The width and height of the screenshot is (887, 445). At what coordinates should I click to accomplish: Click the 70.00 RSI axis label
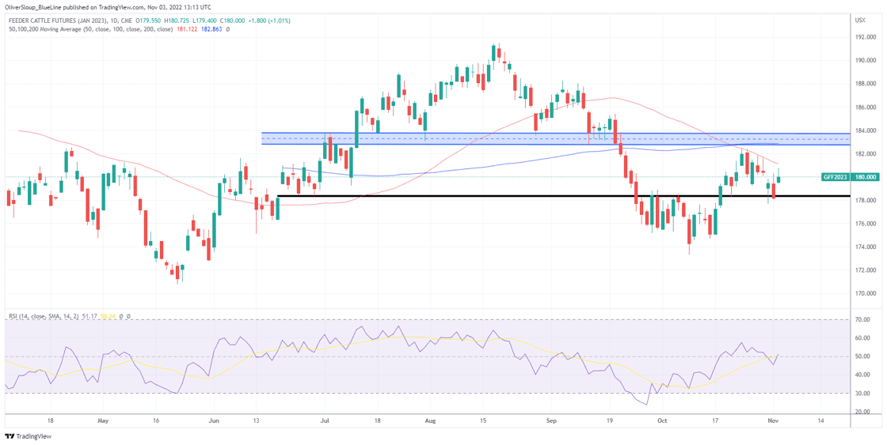pyautogui.click(x=863, y=319)
